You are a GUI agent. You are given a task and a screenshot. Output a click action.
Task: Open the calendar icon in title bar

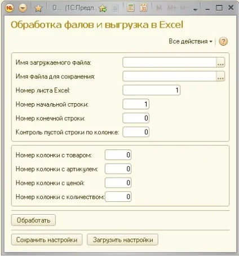click(144, 8)
